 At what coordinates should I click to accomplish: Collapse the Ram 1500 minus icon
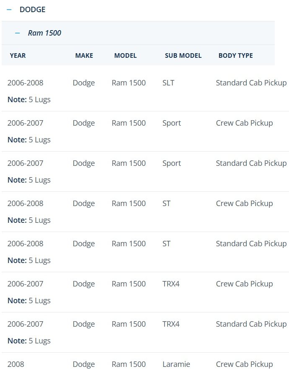18,33
